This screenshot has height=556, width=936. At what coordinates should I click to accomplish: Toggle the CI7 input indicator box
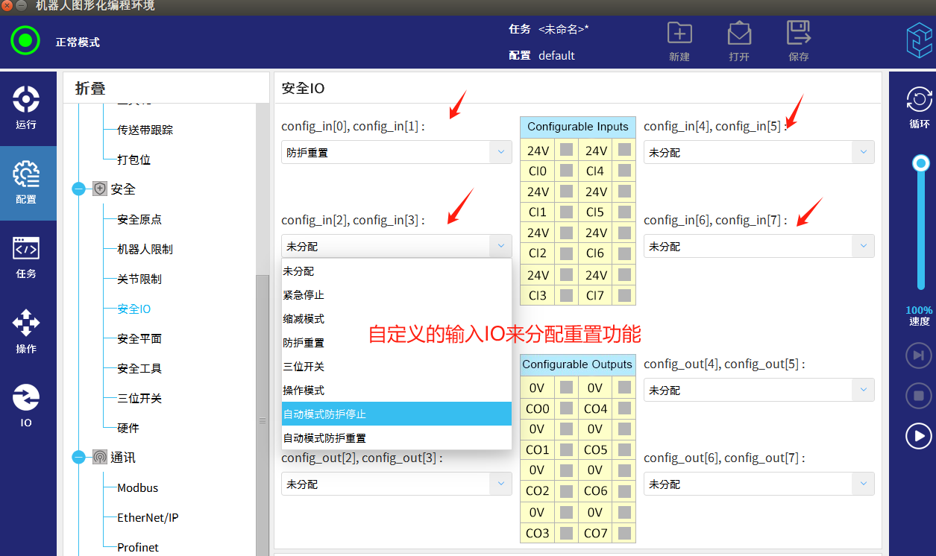[x=624, y=295]
